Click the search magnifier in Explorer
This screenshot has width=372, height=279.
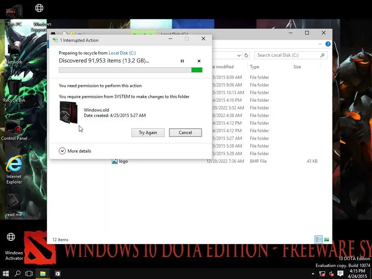pyautogui.click(x=322, y=55)
